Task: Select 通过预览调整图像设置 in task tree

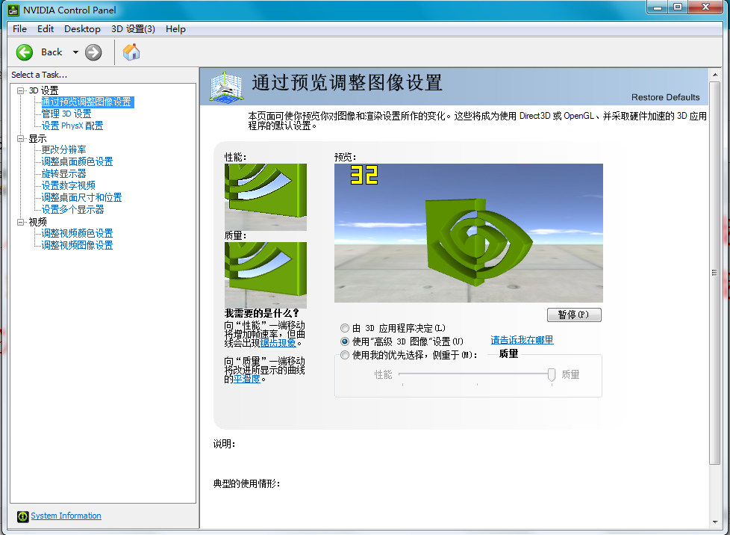Action: coord(87,102)
